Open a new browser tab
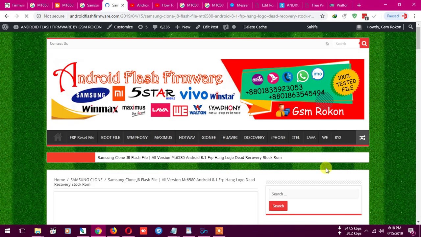 point(359,5)
